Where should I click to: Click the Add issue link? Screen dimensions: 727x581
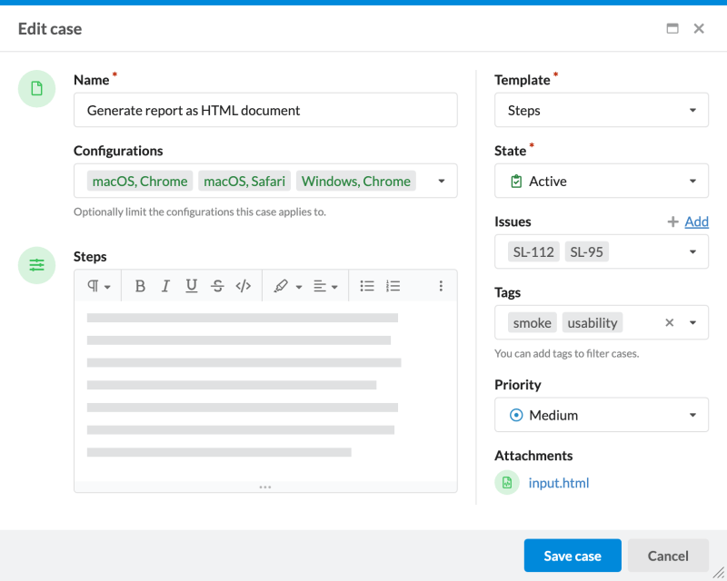click(697, 222)
